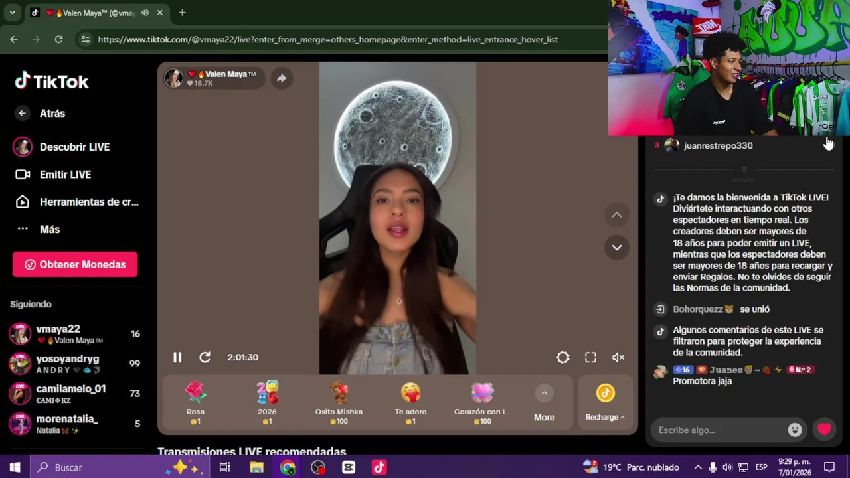Open TikTok app icon on taskbar
Image resolution: width=850 pixels, height=478 pixels.
pos(379,467)
